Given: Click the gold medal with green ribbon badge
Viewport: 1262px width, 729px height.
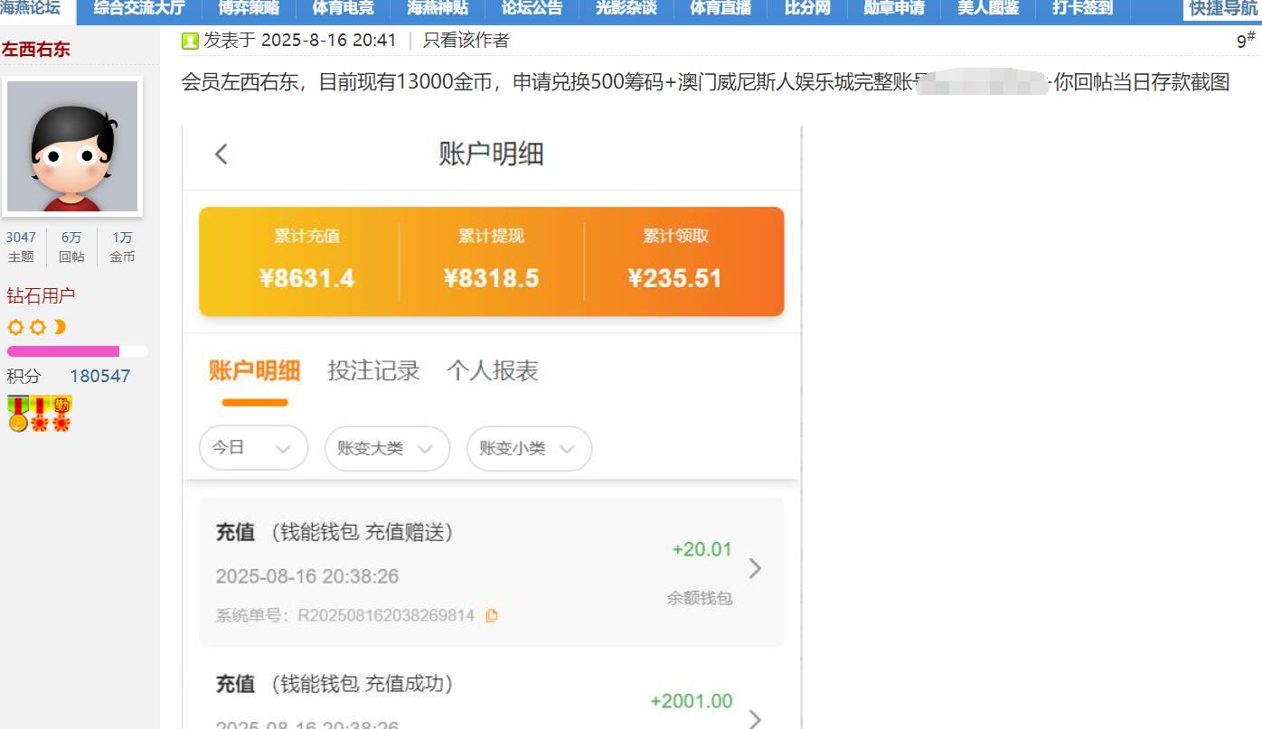Looking at the screenshot, I should pyautogui.click(x=16, y=414).
